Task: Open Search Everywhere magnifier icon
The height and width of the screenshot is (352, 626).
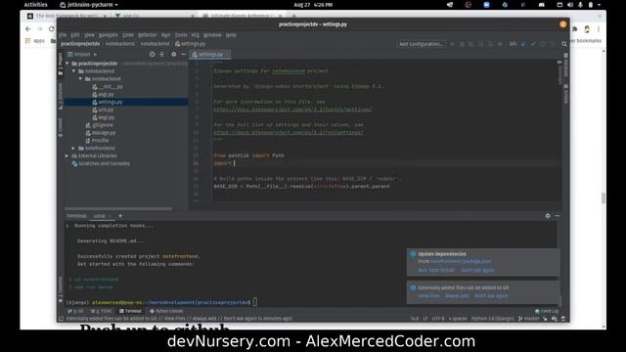Action: point(563,44)
